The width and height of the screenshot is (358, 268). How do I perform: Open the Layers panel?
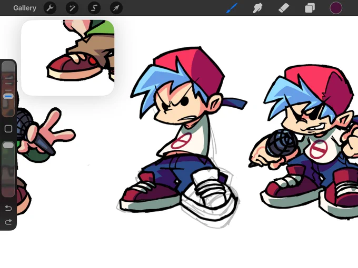310,8
